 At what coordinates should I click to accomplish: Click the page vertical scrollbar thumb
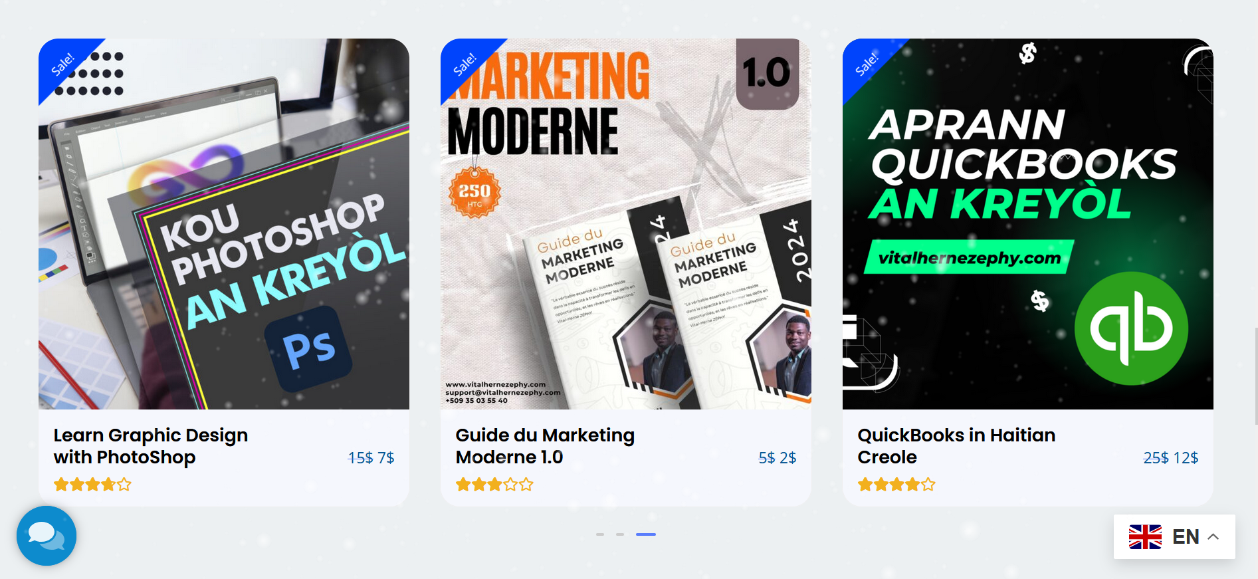(1255, 376)
